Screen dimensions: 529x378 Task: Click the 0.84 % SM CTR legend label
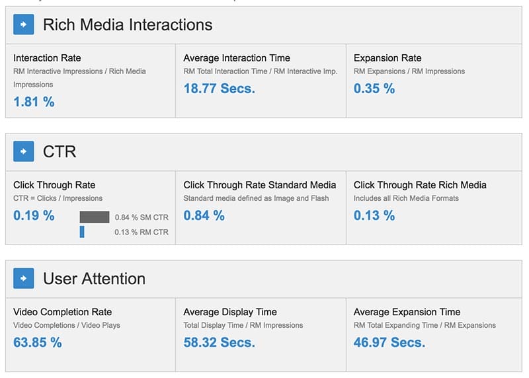coord(142,217)
